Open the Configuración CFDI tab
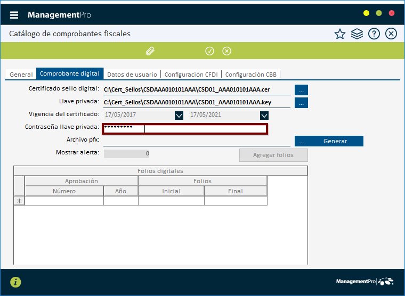This screenshot has width=405, height=296. tap(191, 75)
